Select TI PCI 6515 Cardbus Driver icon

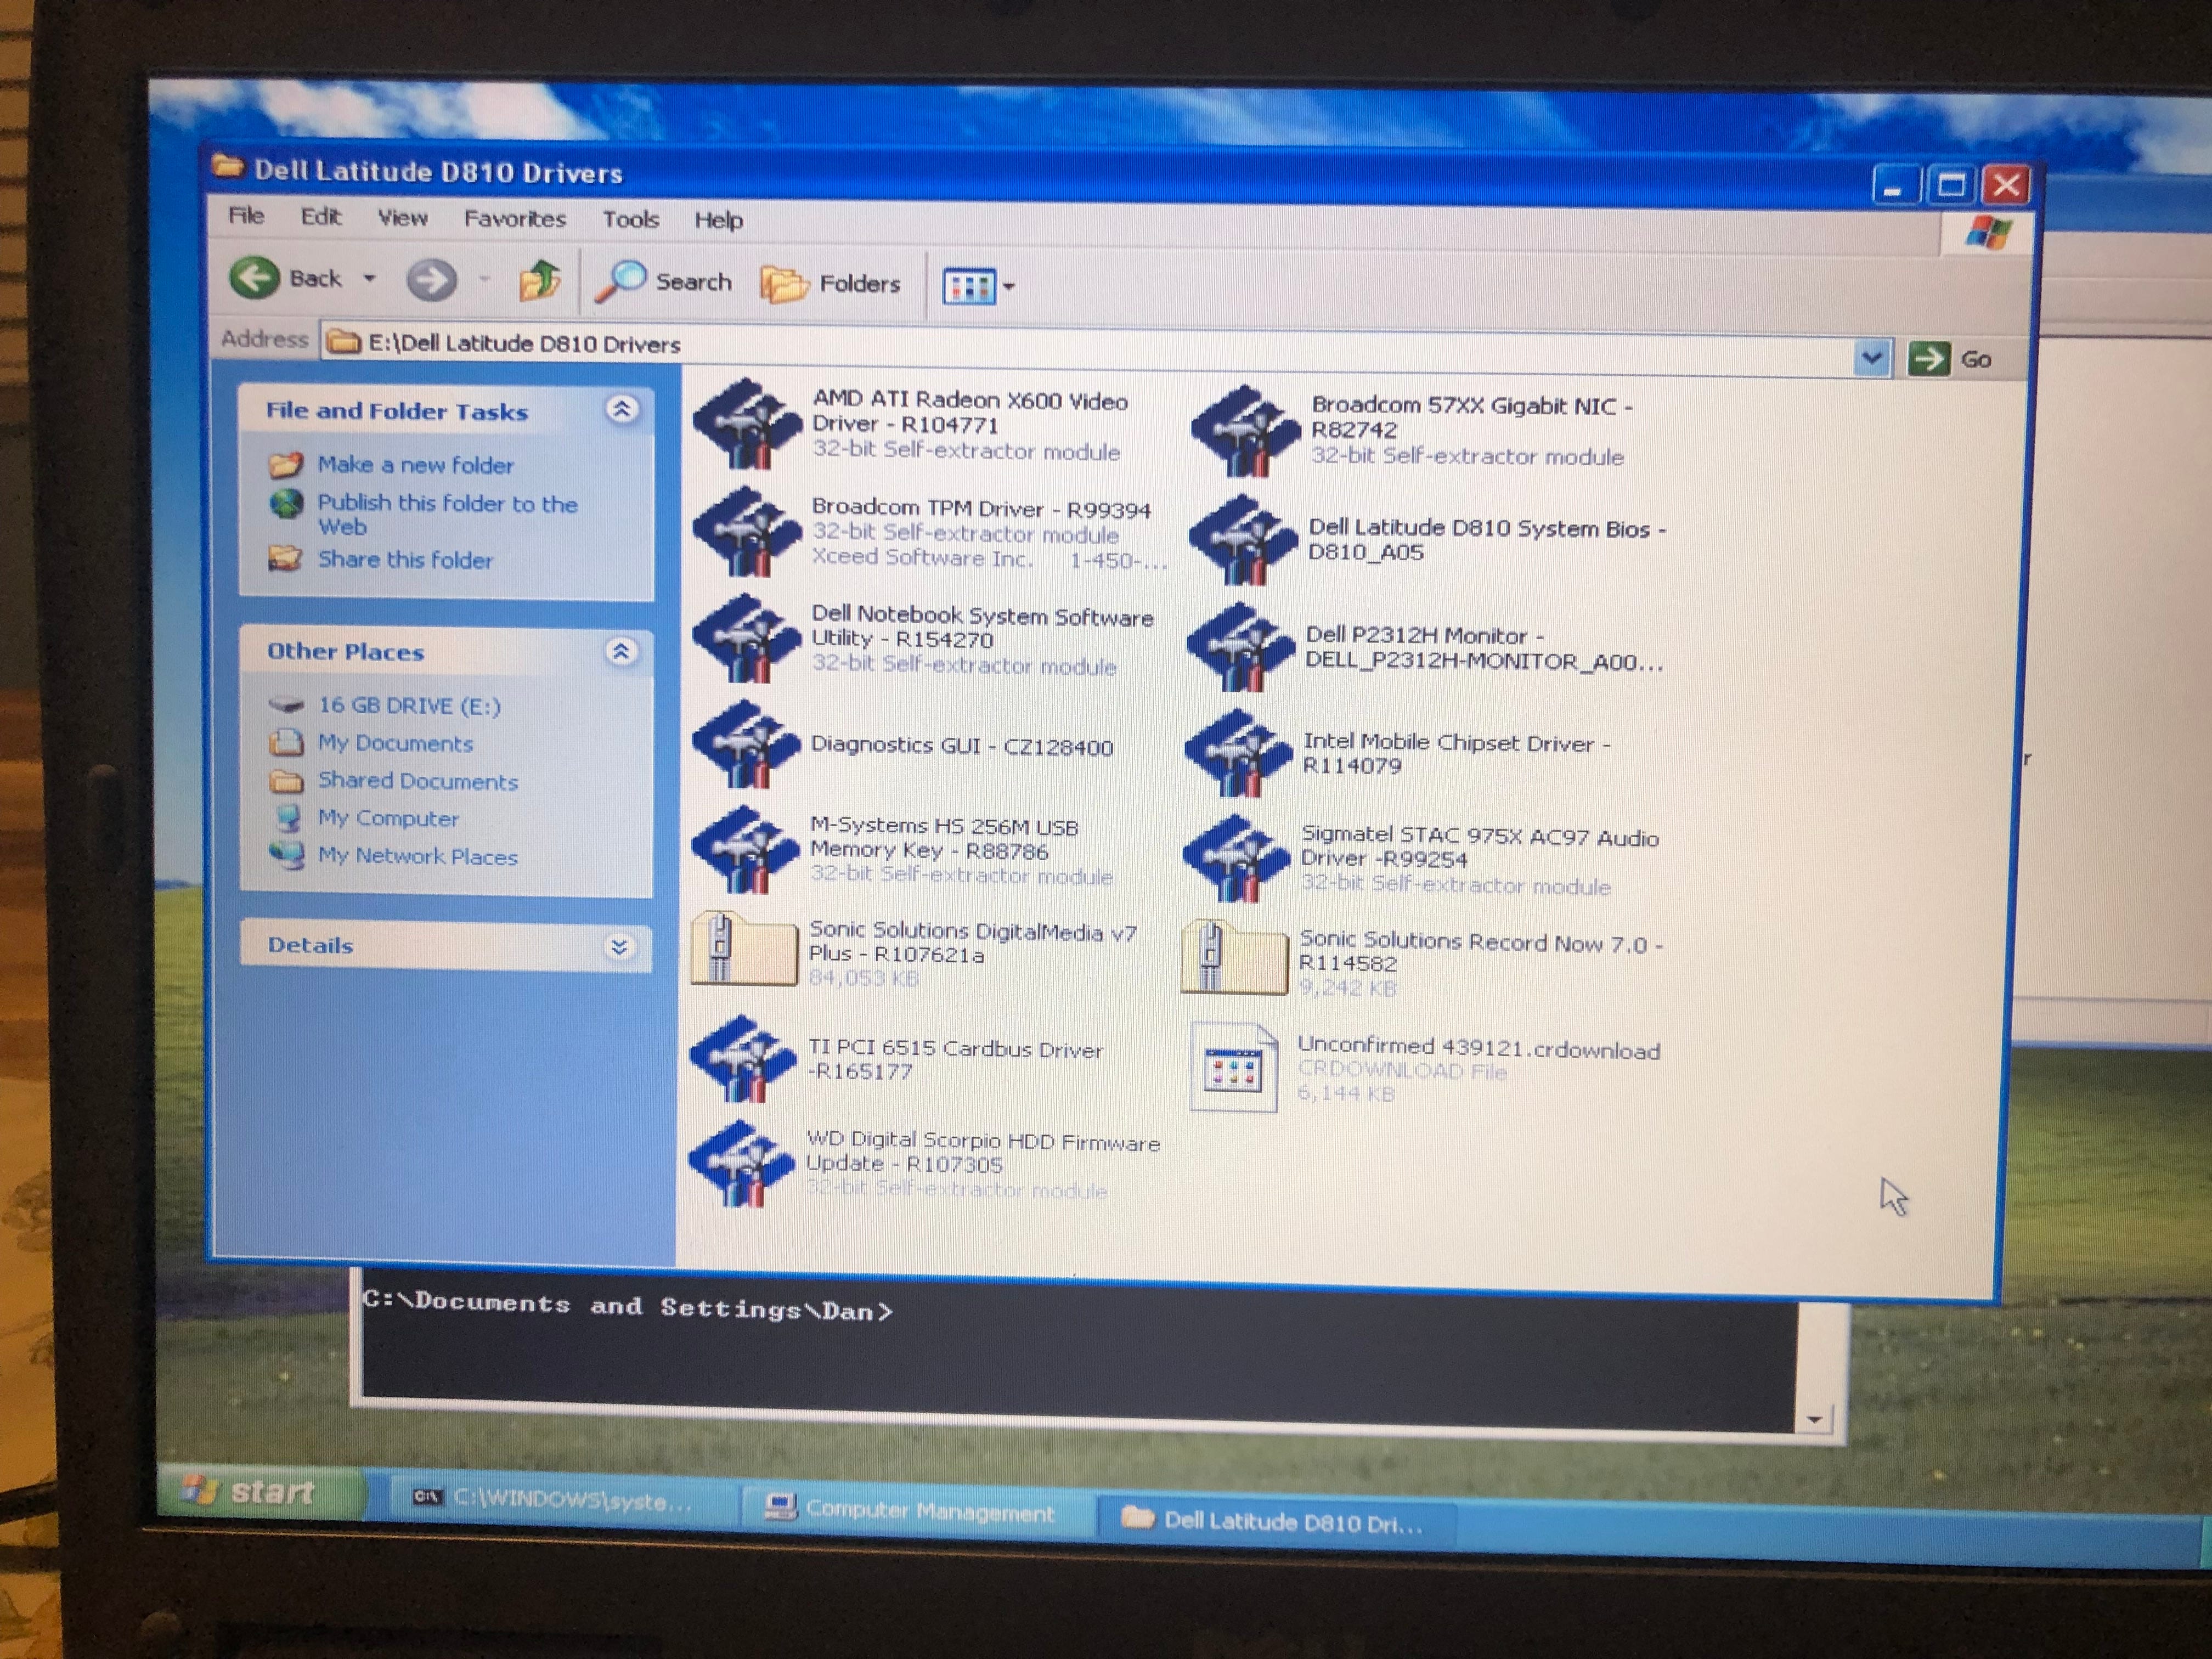(742, 1059)
